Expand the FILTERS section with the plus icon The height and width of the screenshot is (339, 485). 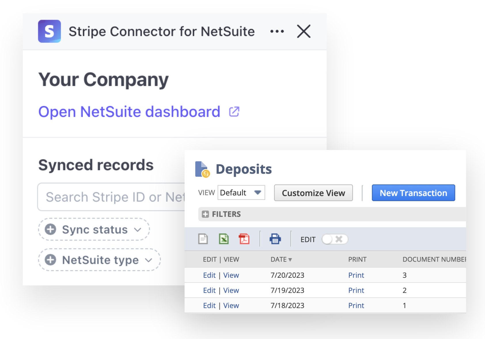click(x=205, y=214)
